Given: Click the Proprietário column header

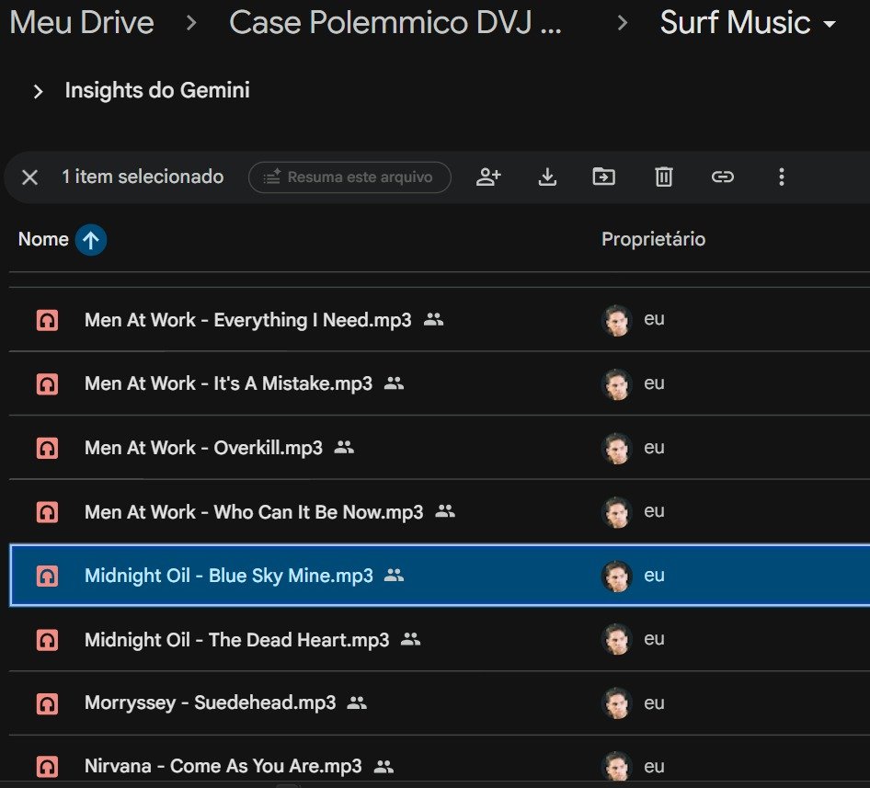Looking at the screenshot, I should (653, 239).
